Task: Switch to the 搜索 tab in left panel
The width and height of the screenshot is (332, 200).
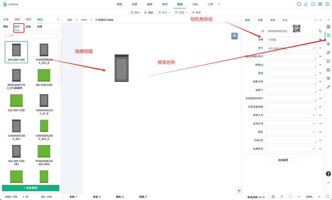Action: tap(17, 20)
